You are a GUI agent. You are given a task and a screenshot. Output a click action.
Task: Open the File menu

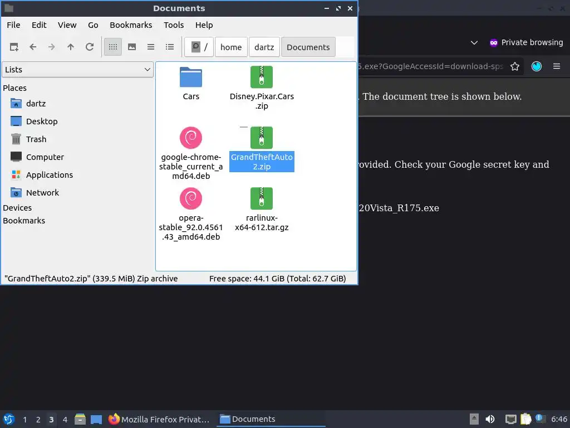pos(13,25)
